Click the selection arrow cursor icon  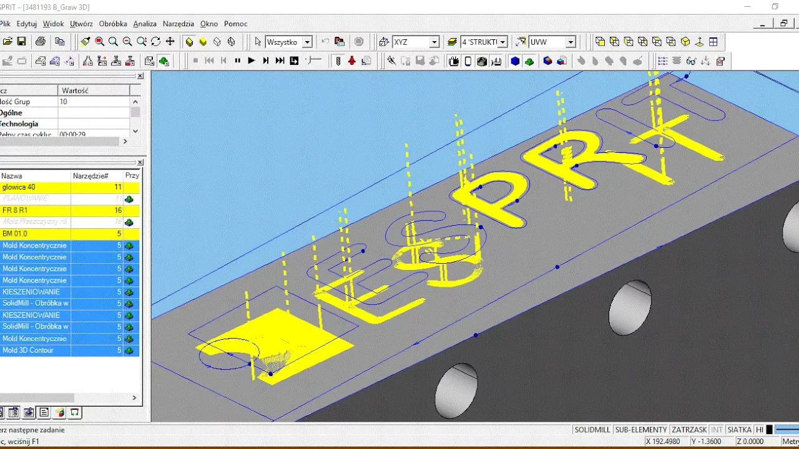[x=258, y=42]
